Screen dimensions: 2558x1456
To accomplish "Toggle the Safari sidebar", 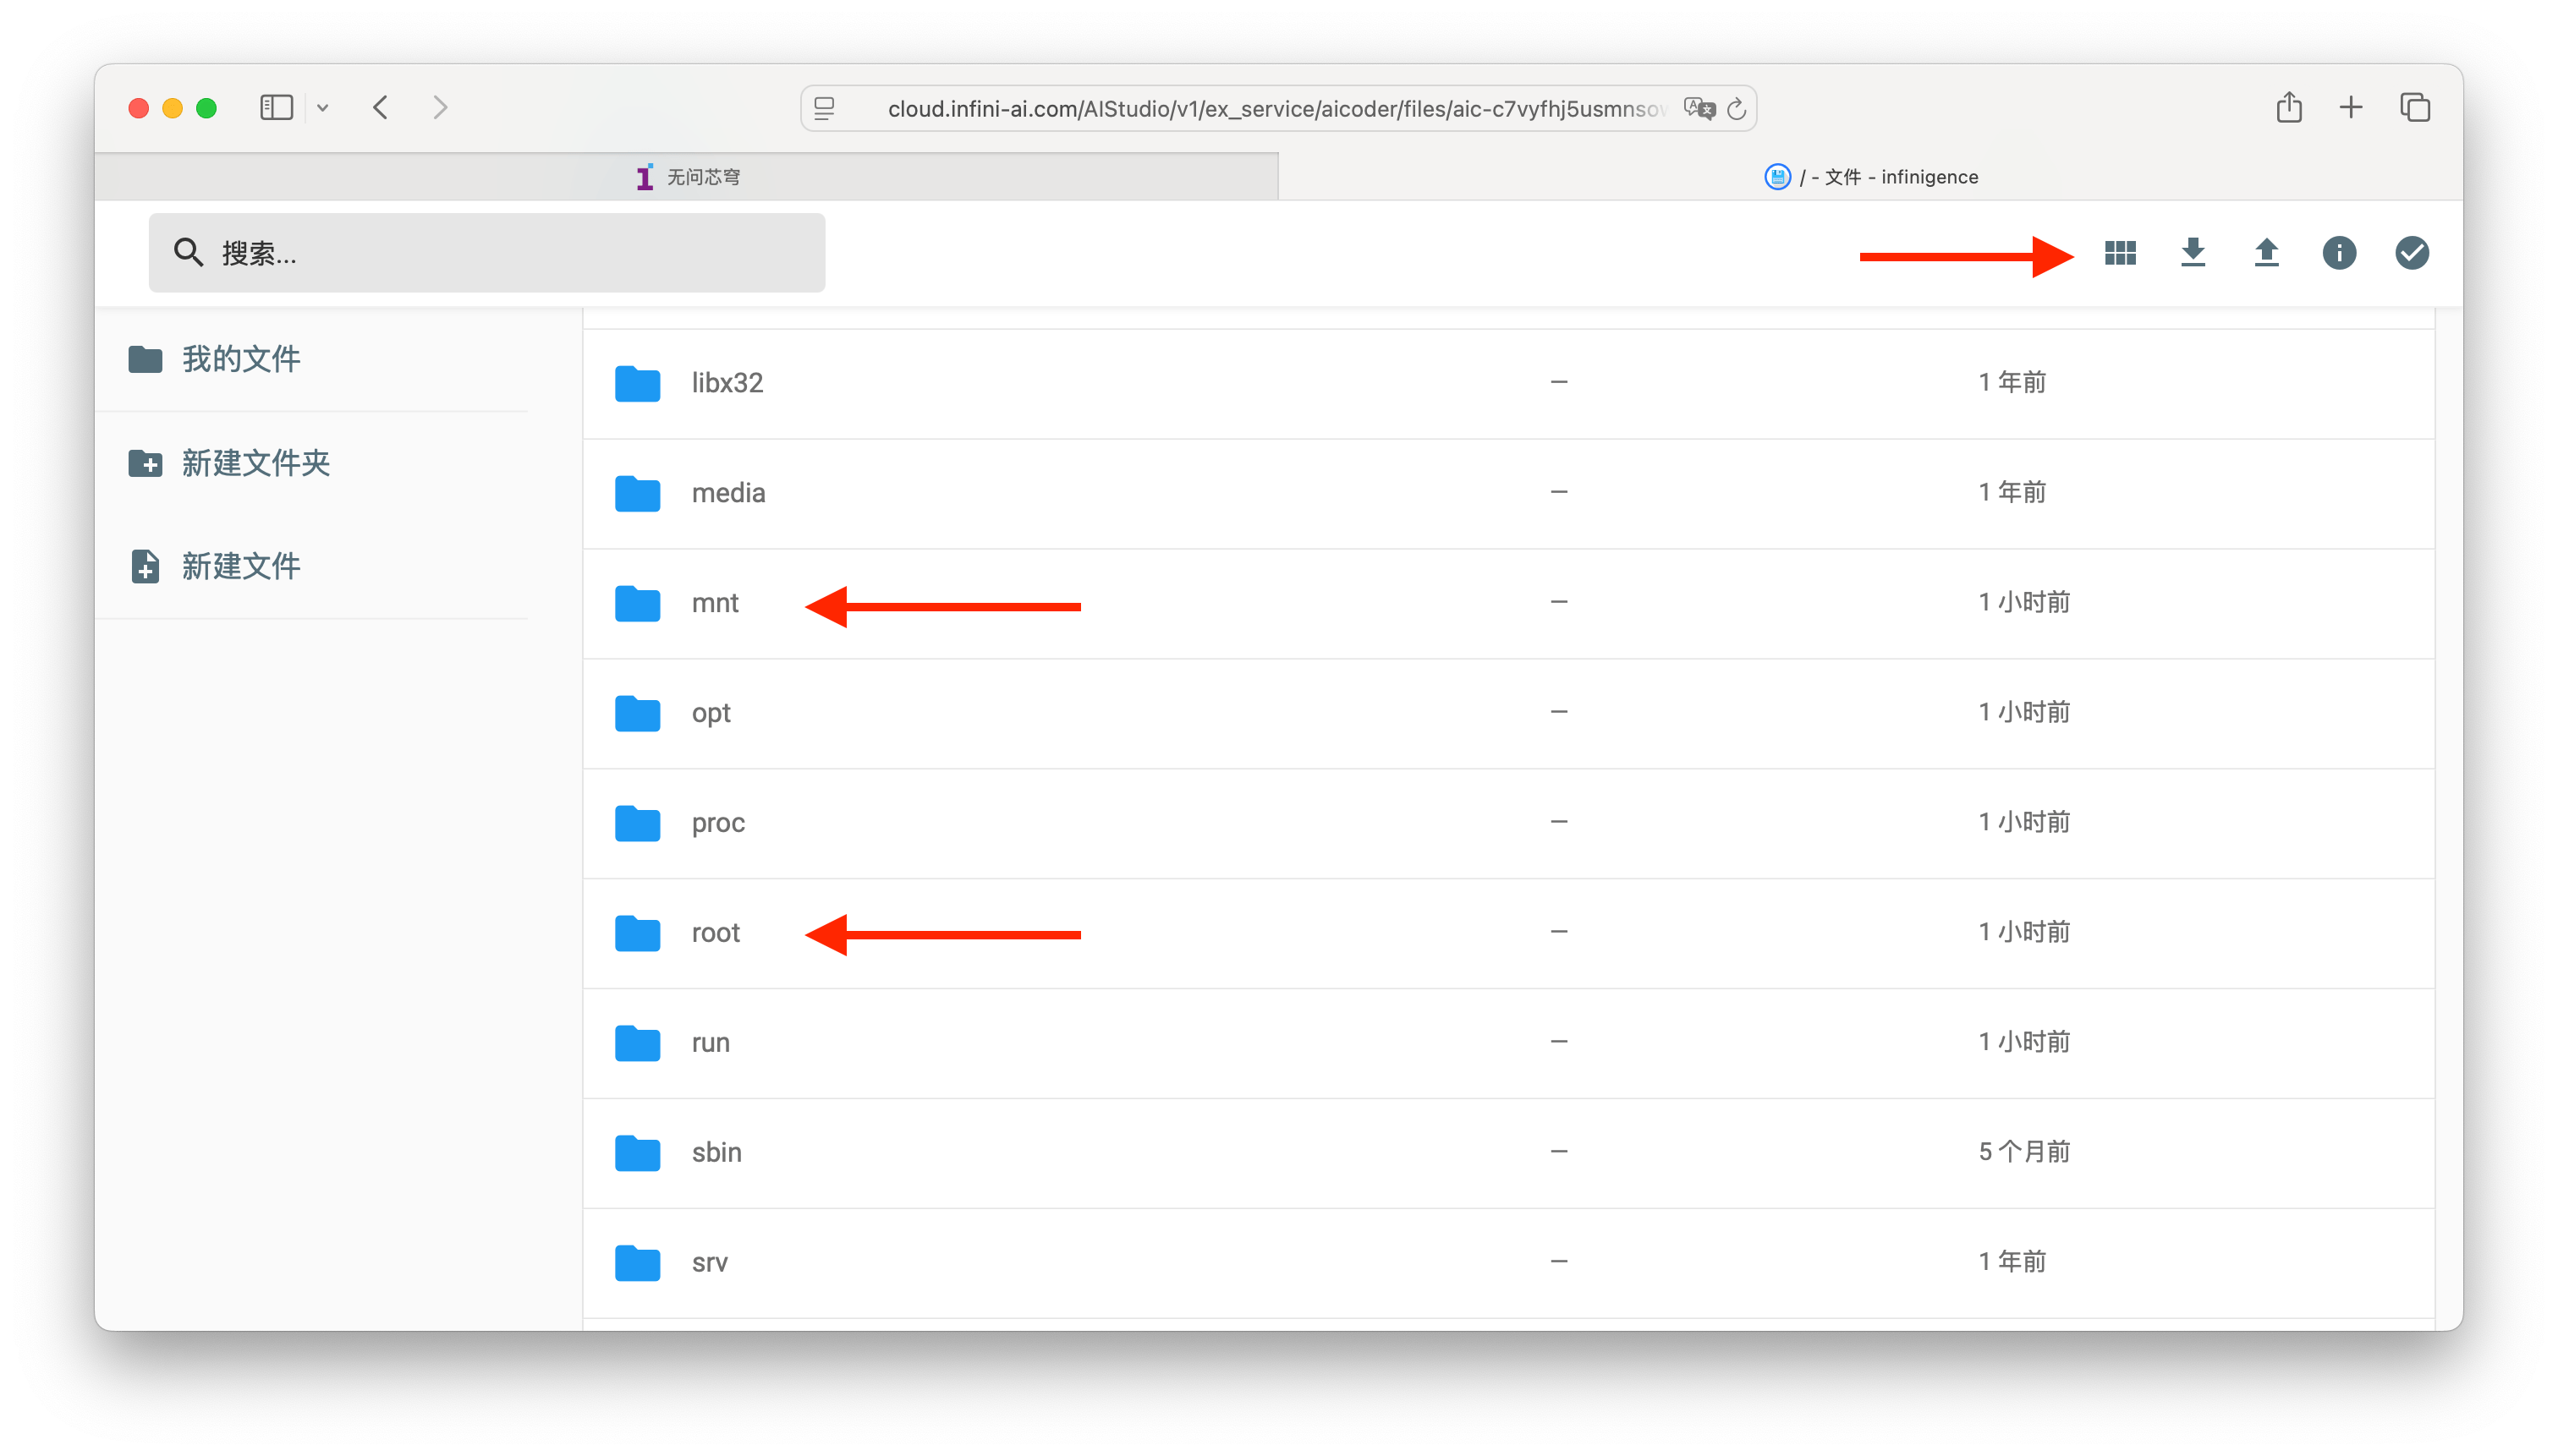I will (276, 107).
